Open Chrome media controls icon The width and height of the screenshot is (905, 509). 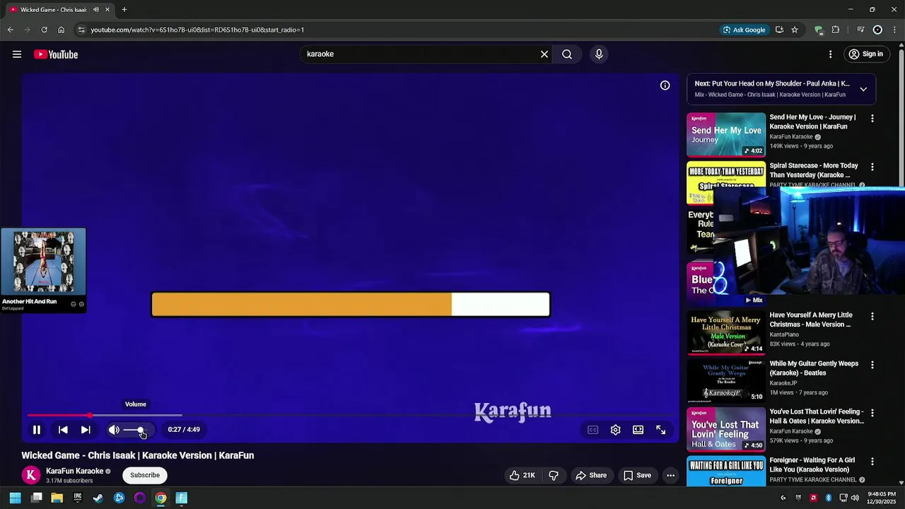860,30
